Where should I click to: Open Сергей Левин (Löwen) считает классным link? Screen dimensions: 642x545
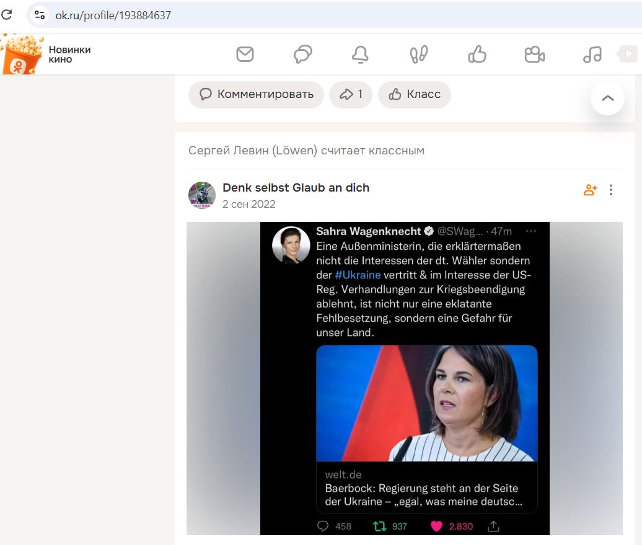click(x=306, y=151)
